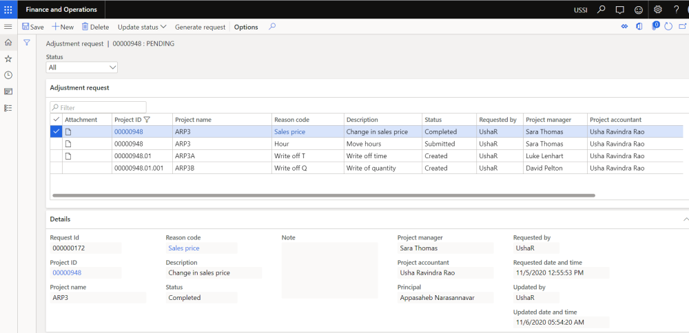
Task: Click the filter funnel pane icon
Action: 27,43
